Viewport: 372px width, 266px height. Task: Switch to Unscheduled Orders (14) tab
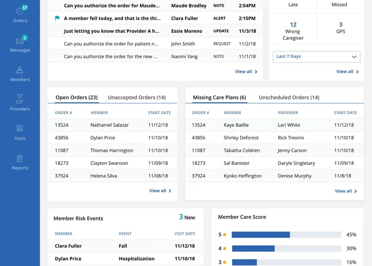pos(289,97)
